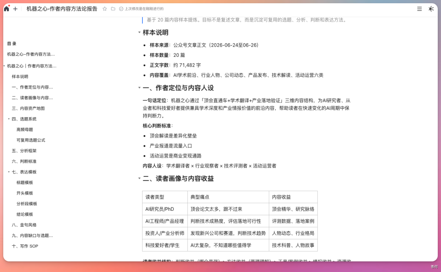Open the move-to-folder icon
The height and width of the screenshot is (272, 441).
click(113, 9)
